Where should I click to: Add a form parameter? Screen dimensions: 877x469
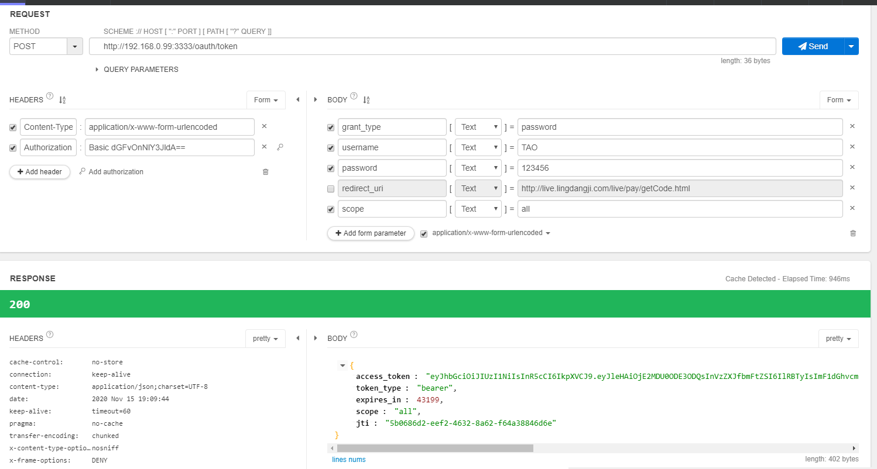[x=371, y=233]
